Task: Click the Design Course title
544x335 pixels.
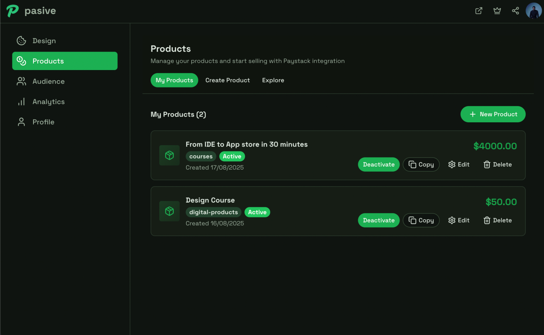Action: click(210, 200)
